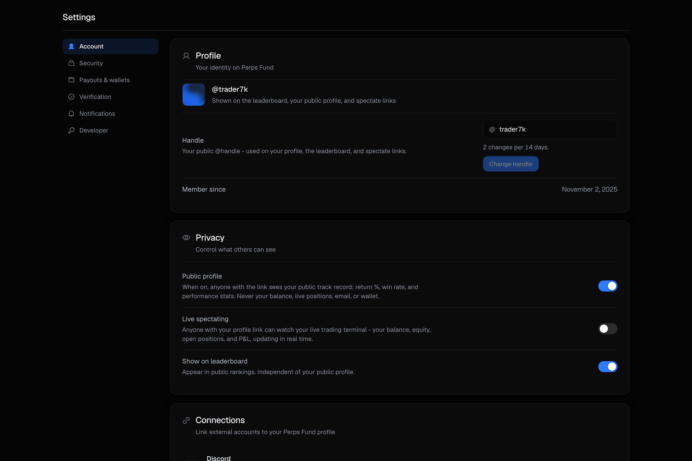
Task: Click the 'Discord' connection label
Action: pyautogui.click(x=219, y=458)
